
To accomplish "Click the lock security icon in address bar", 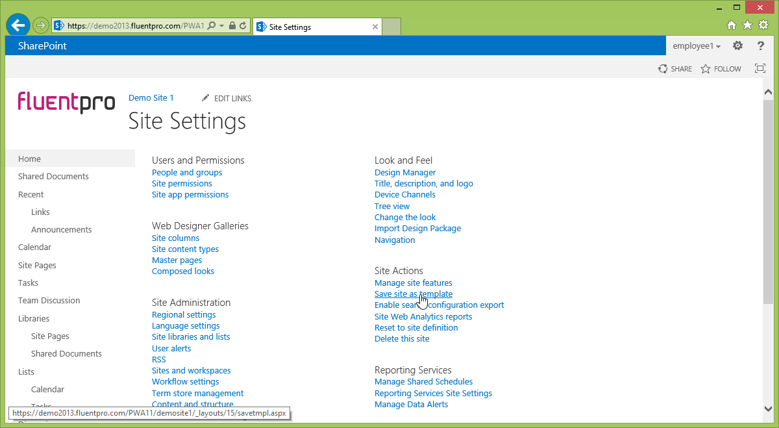I will tap(232, 26).
